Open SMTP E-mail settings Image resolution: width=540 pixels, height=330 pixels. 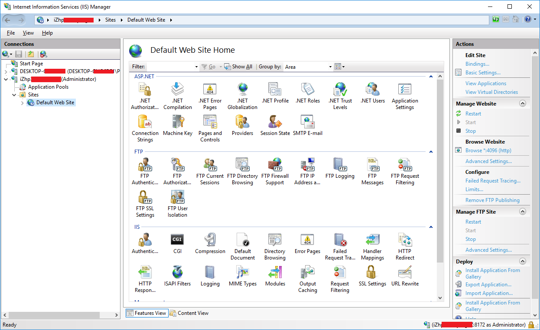tap(307, 125)
